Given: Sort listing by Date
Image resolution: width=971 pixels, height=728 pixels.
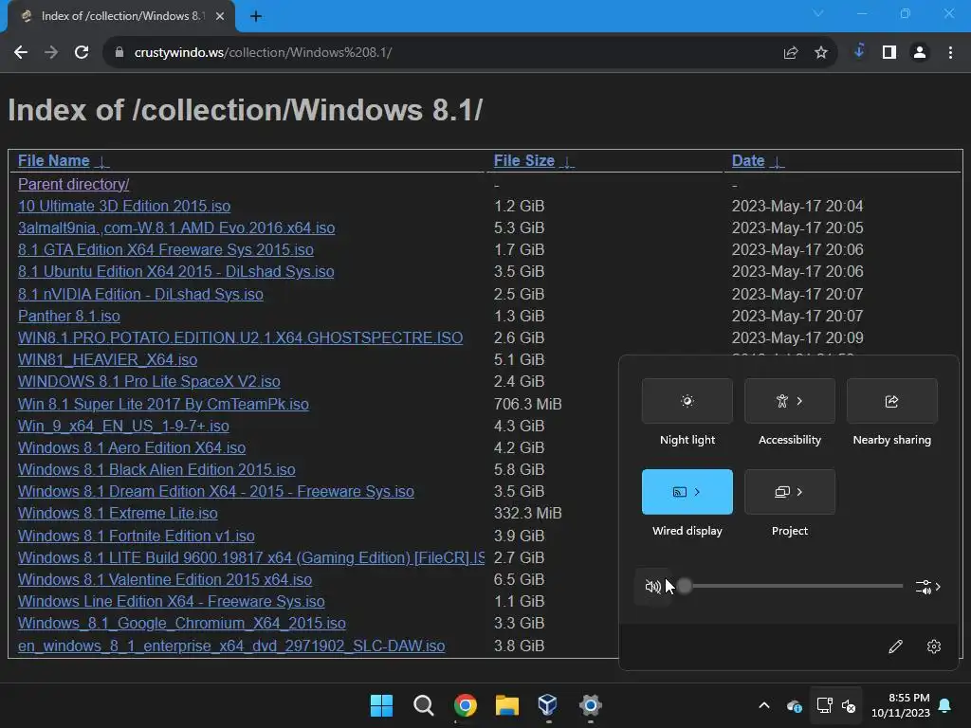Looking at the screenshot, I should [758, 161].
